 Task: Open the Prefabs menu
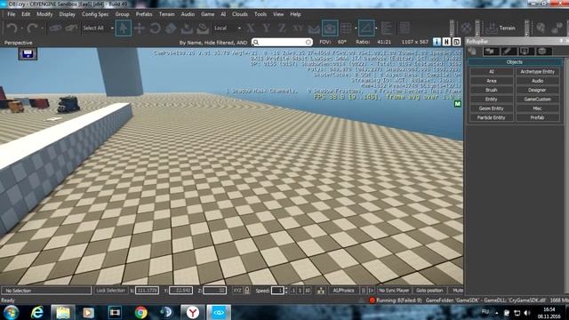pos(144,14)
